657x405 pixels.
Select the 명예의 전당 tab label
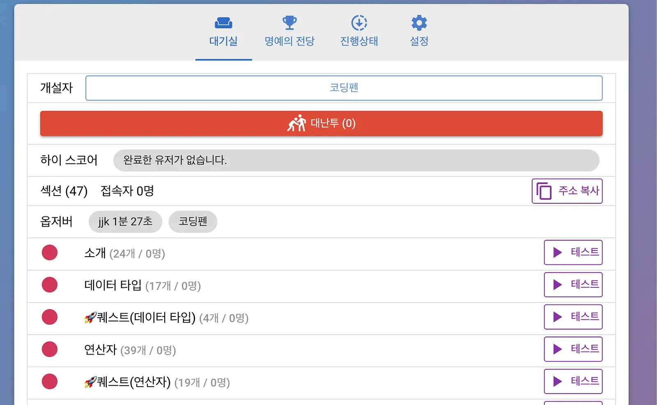click(x=289, y=41)
